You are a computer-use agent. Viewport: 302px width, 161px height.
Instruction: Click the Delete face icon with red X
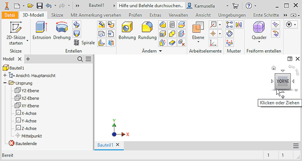(x=182, y=43)
